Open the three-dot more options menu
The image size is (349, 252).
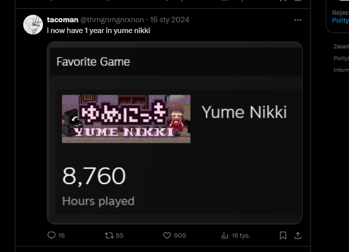298,20
